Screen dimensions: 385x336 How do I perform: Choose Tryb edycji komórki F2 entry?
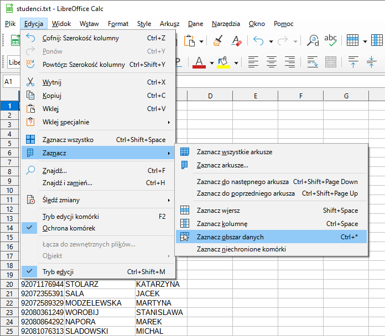click(98, 217)
